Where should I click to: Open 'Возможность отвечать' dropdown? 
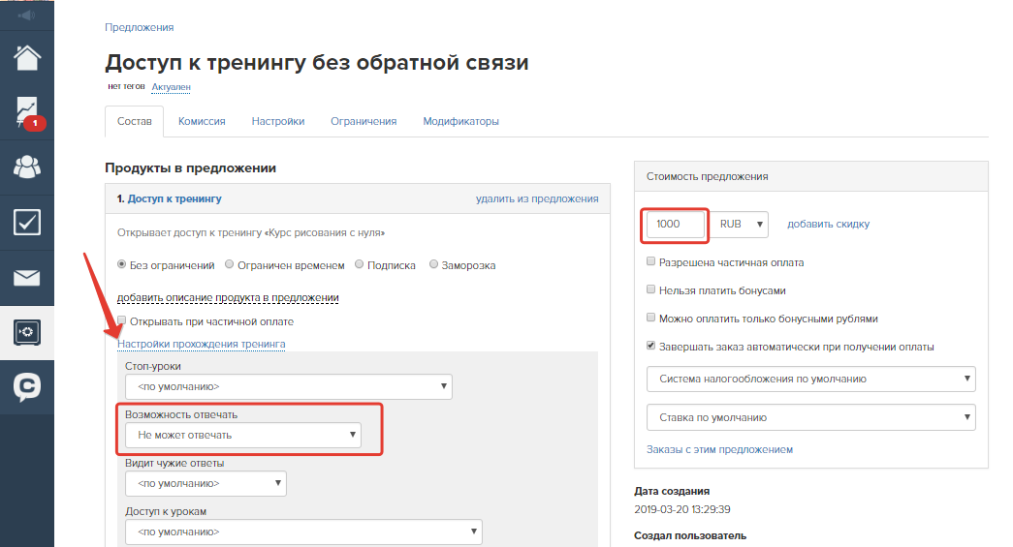(243, 435)
